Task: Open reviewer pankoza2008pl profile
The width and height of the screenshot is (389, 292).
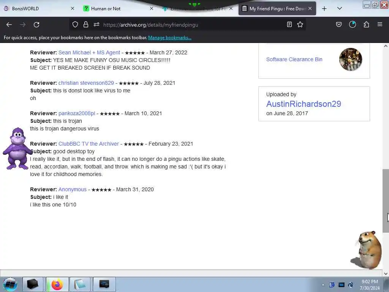Action: click(x=77, y=113)
